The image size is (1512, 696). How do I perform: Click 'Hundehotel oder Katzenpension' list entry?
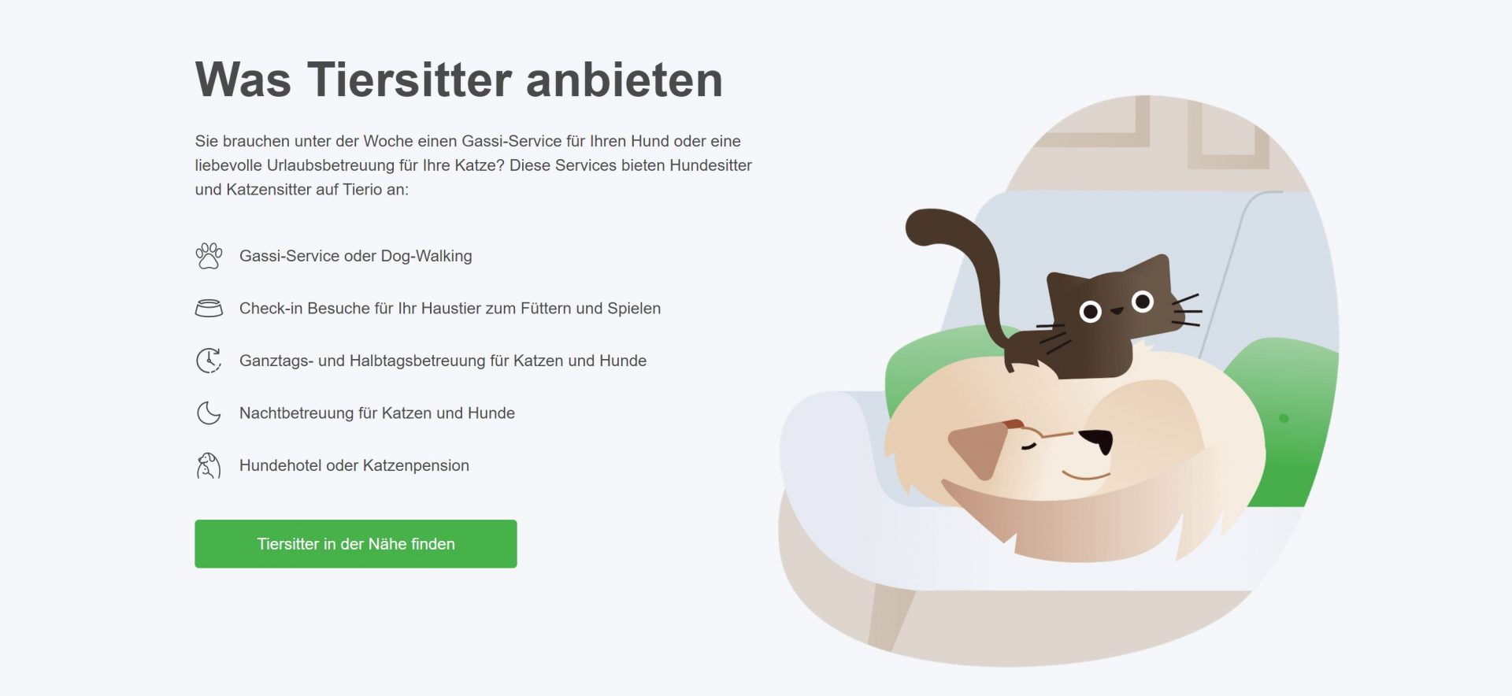point(354,465)
